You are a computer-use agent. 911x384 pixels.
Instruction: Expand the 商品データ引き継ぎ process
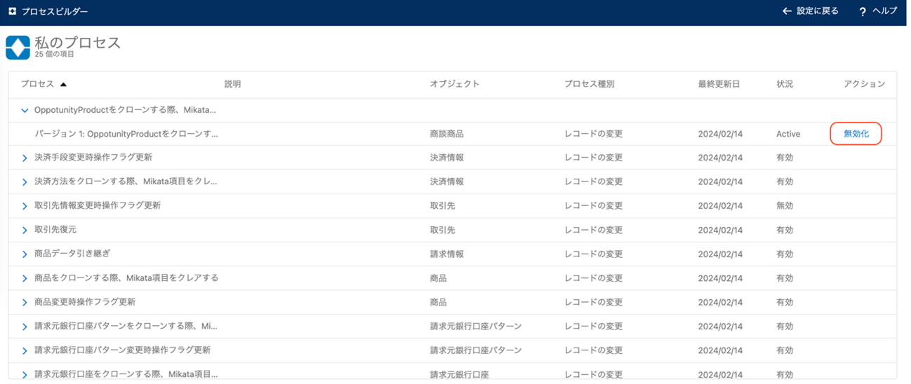pyautogui.click(x=25, y=254)
